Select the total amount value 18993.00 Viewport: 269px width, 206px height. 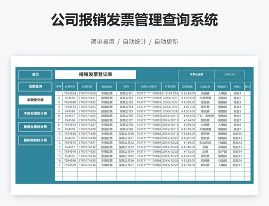pos(229,74)
